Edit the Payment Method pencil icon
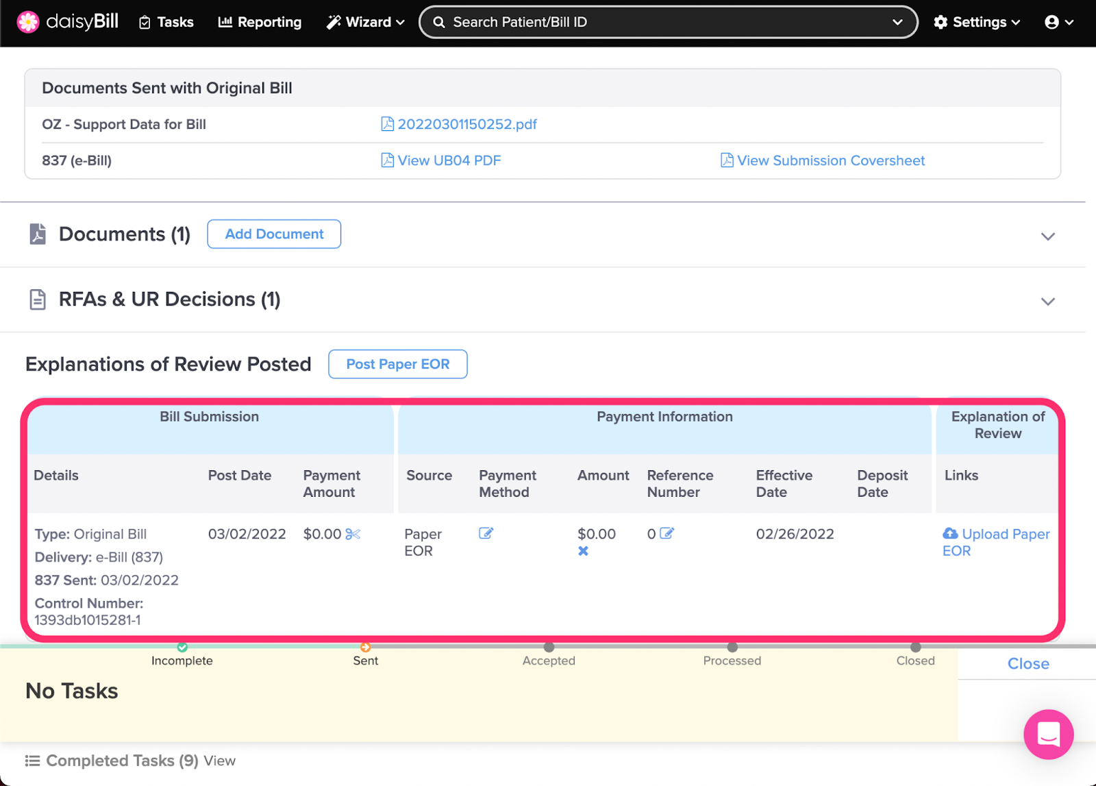 (x=486, y=533)
